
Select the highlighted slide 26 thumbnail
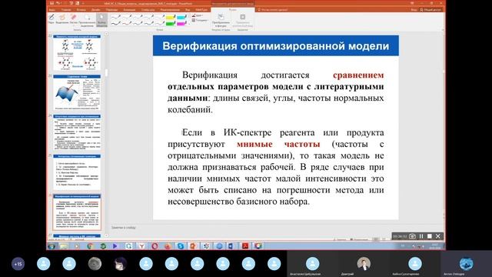(77, 212)
